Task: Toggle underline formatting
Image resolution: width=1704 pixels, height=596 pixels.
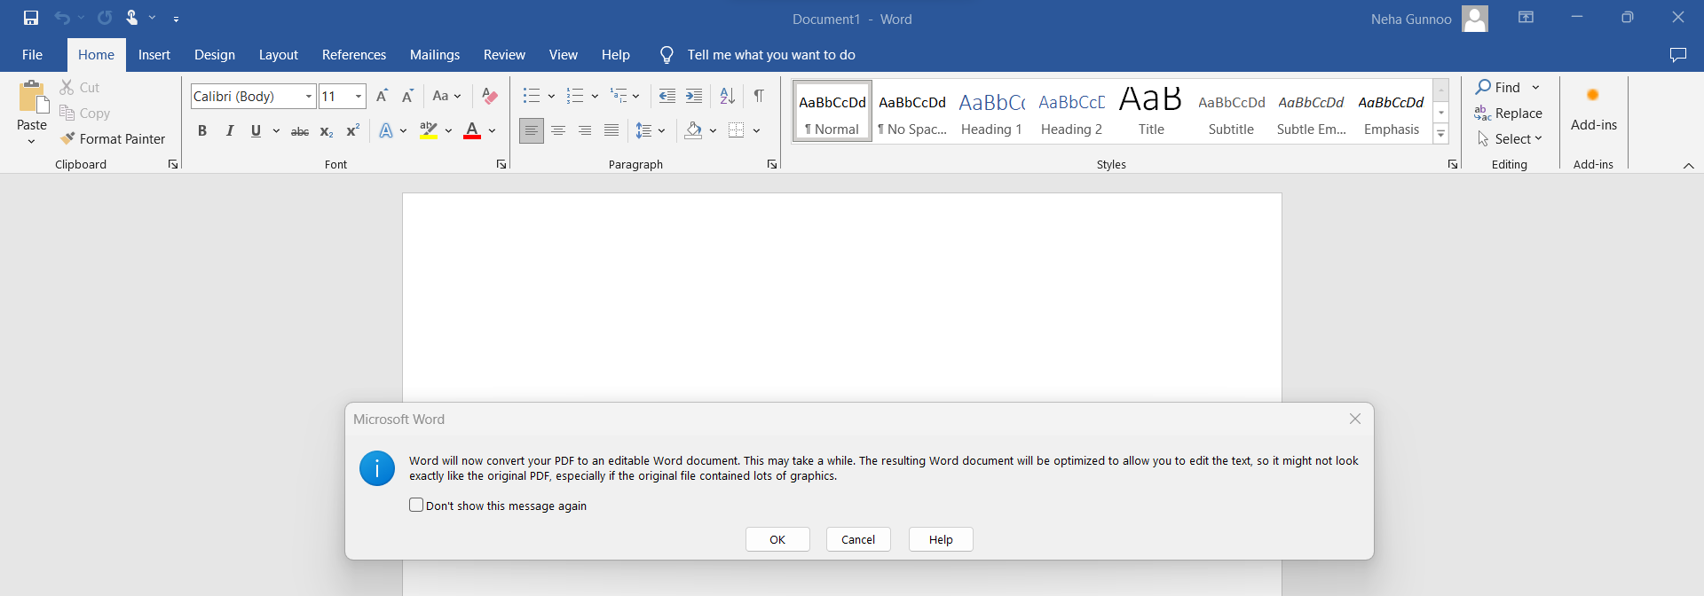Action: click(x=256, y=131)
